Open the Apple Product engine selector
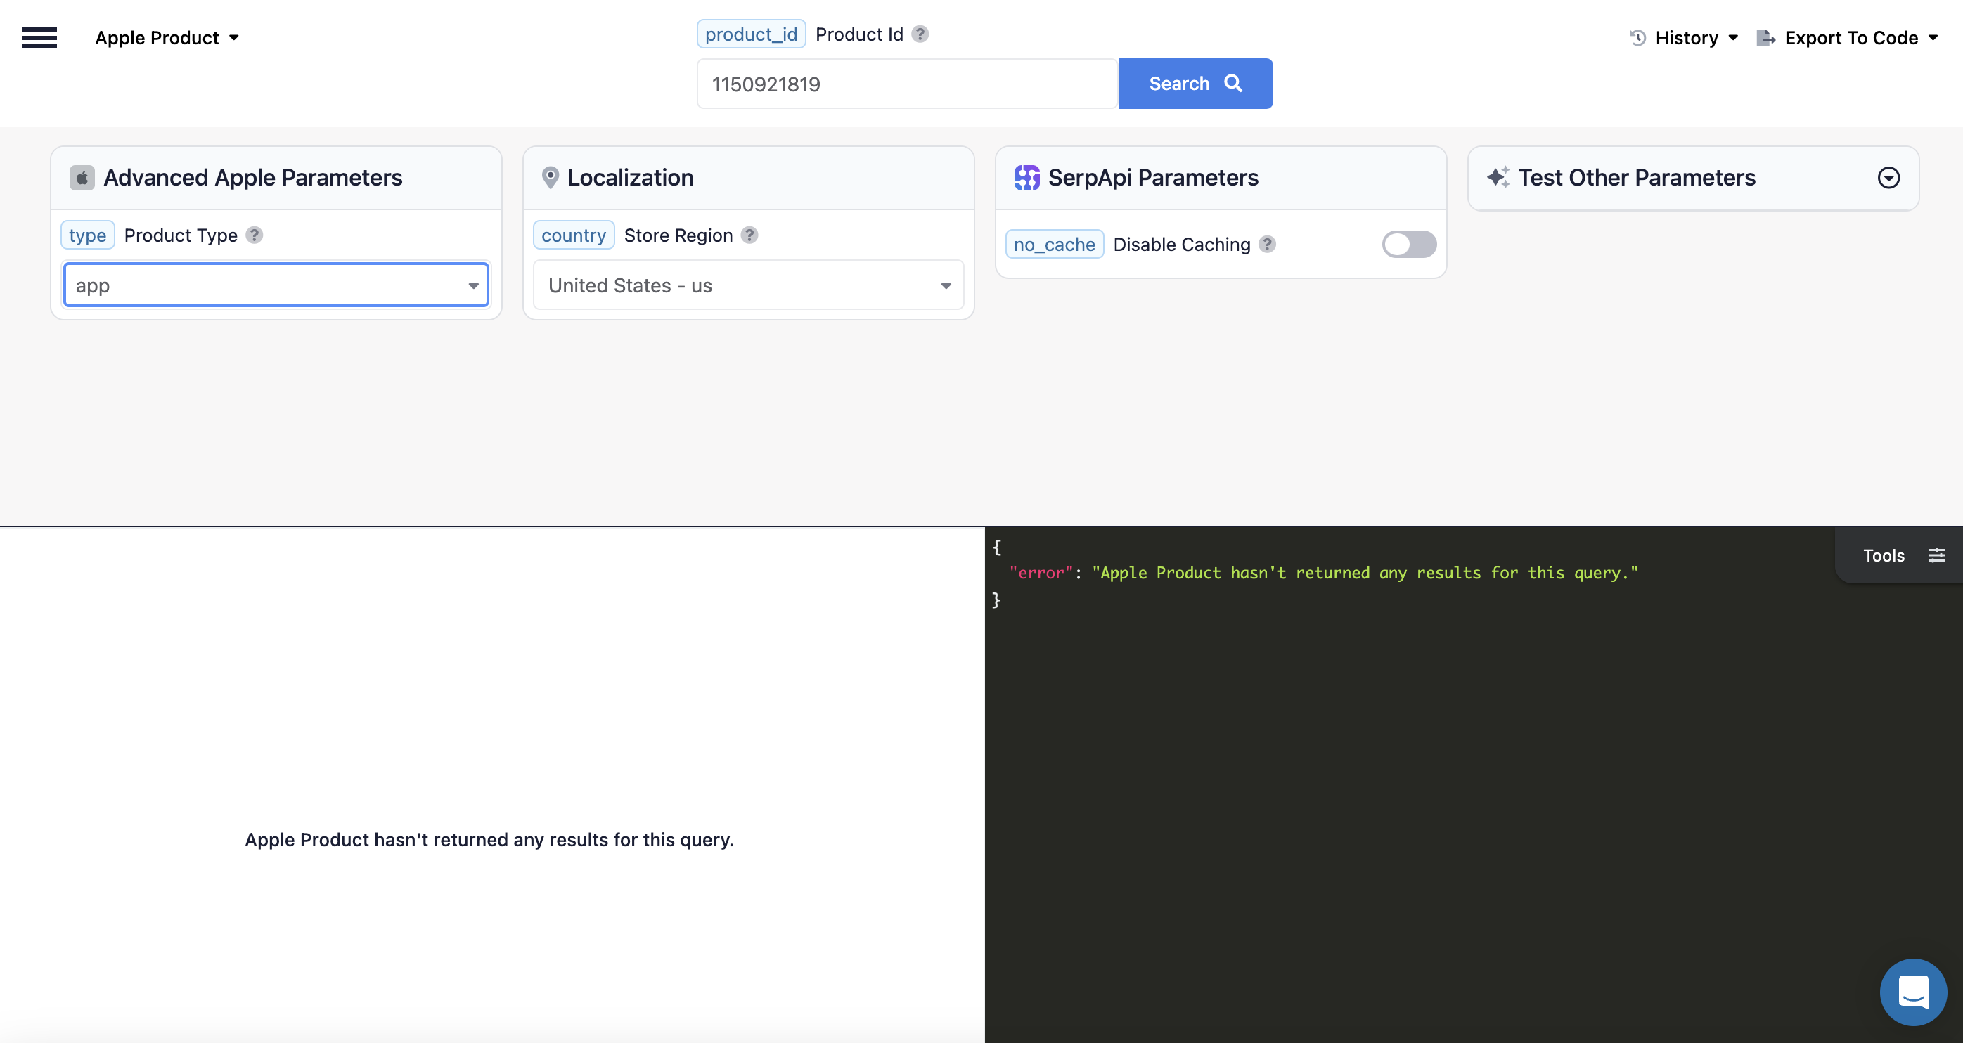Image resolution: width=1963 pixels, height=1043 pixels. coord(166,37)
